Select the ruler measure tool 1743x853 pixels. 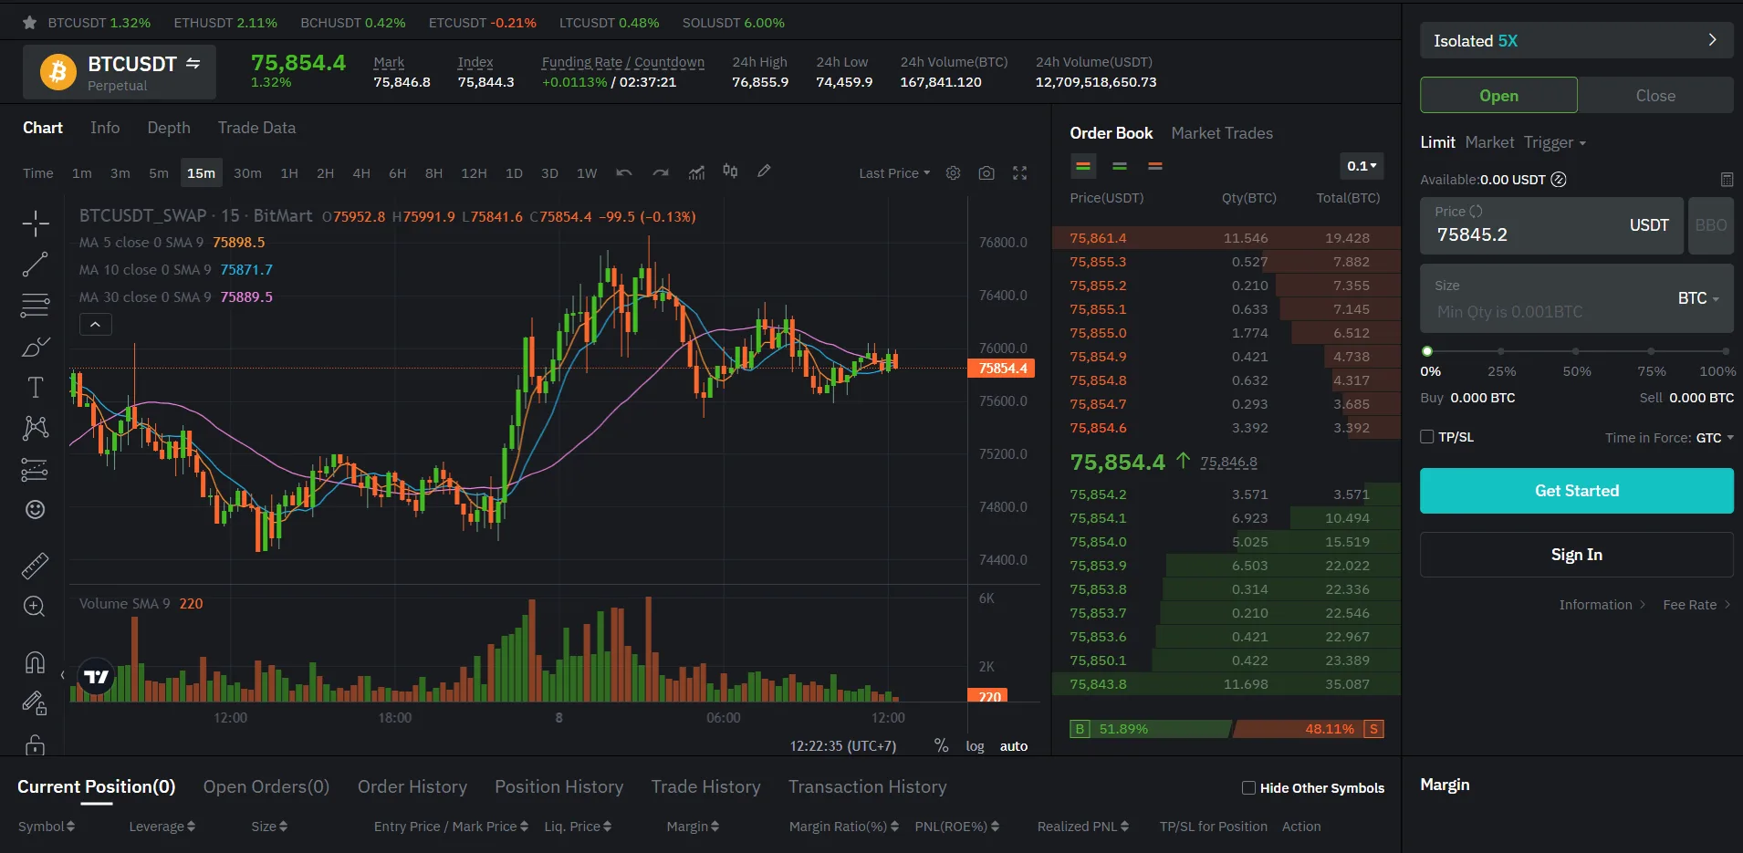(35, 567)
